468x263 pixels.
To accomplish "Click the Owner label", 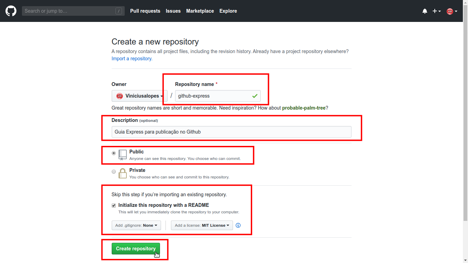I will tap(119, 84).
